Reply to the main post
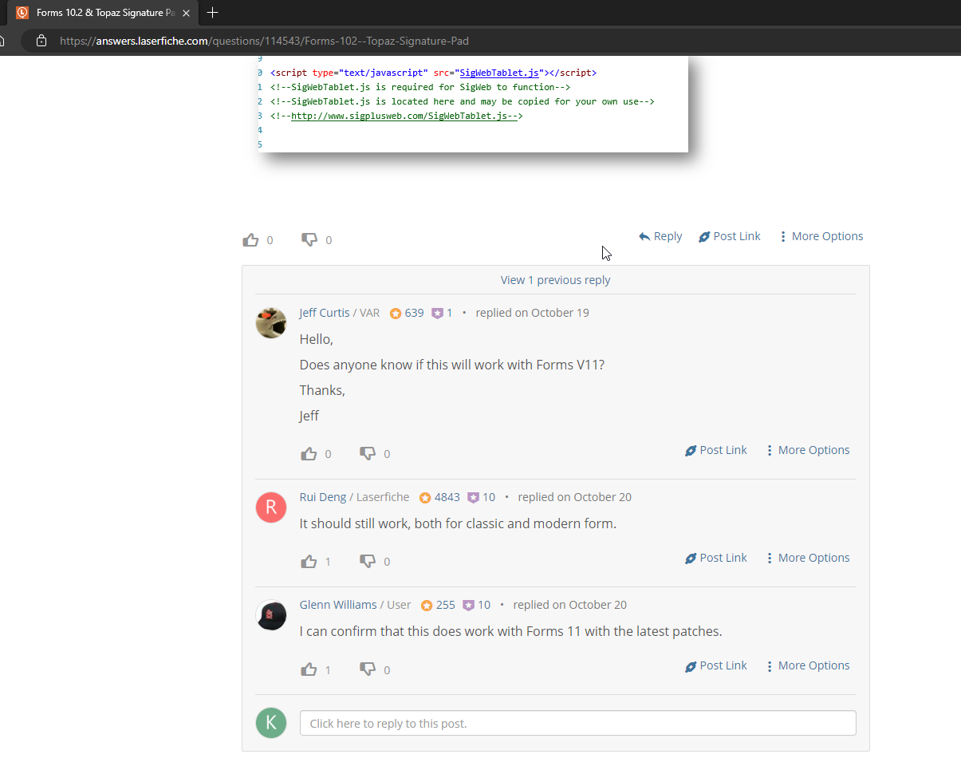The width and height of the screenshot is (961, 762). [660, 236]
